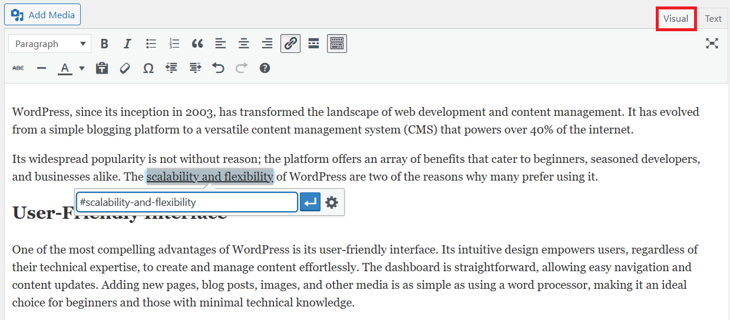This screenshot has width=730, height=320.
Task: Insert a bulleted list
Action: click(151, 44)
